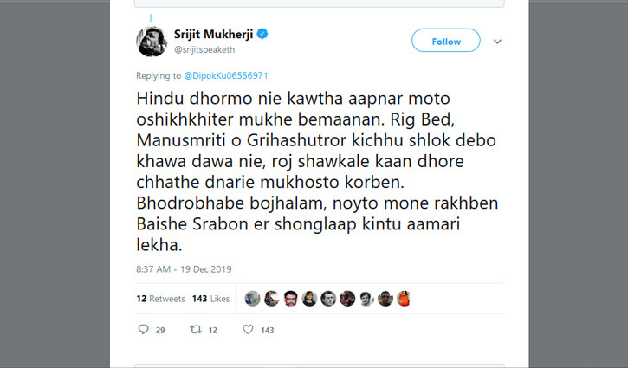Open the tweet options chevron
The width and height of the screenshot is (628, 368).
tap(497, 42)
